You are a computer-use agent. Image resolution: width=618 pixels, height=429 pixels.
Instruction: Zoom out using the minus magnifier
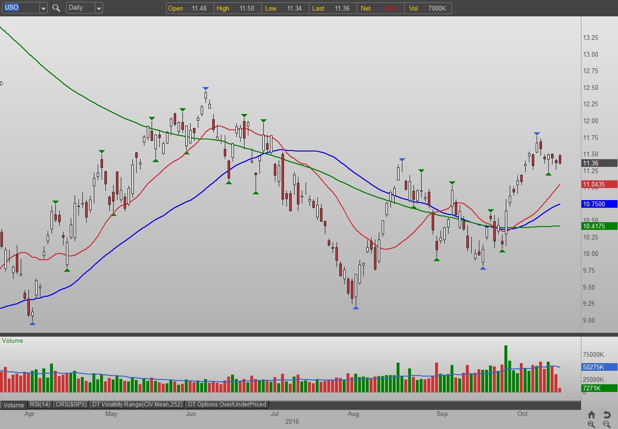606,424
